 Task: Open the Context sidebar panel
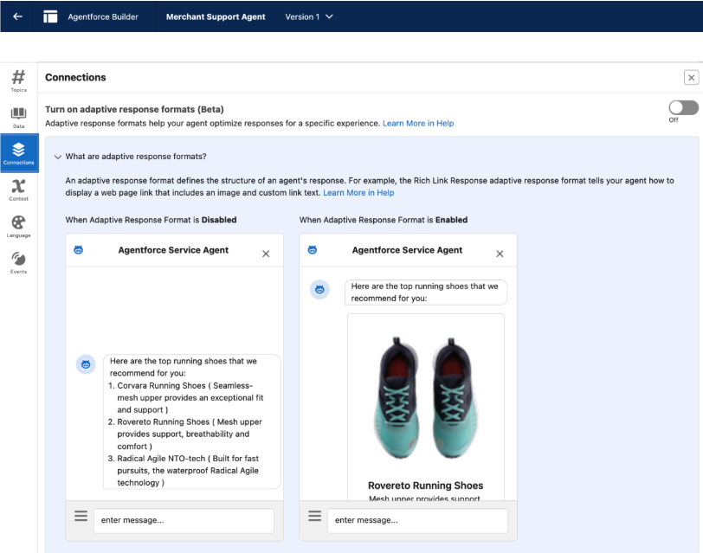pyautogui.click(x=18, y=190)
